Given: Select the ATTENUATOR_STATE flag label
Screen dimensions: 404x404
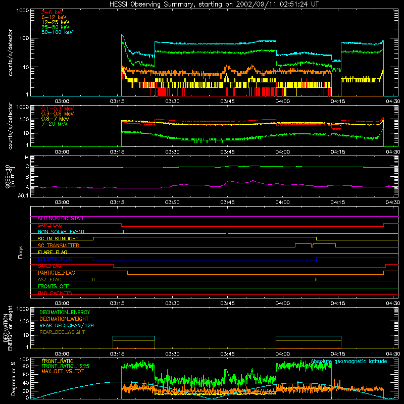Looking at the screenshot, I should (61, 219).
